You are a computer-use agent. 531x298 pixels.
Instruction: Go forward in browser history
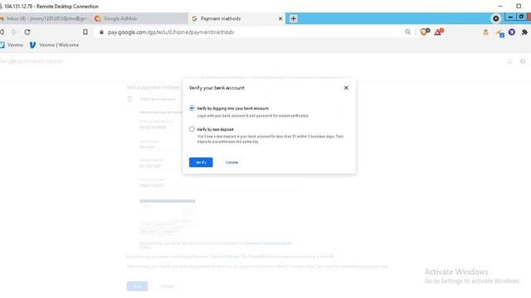point(14,32)
